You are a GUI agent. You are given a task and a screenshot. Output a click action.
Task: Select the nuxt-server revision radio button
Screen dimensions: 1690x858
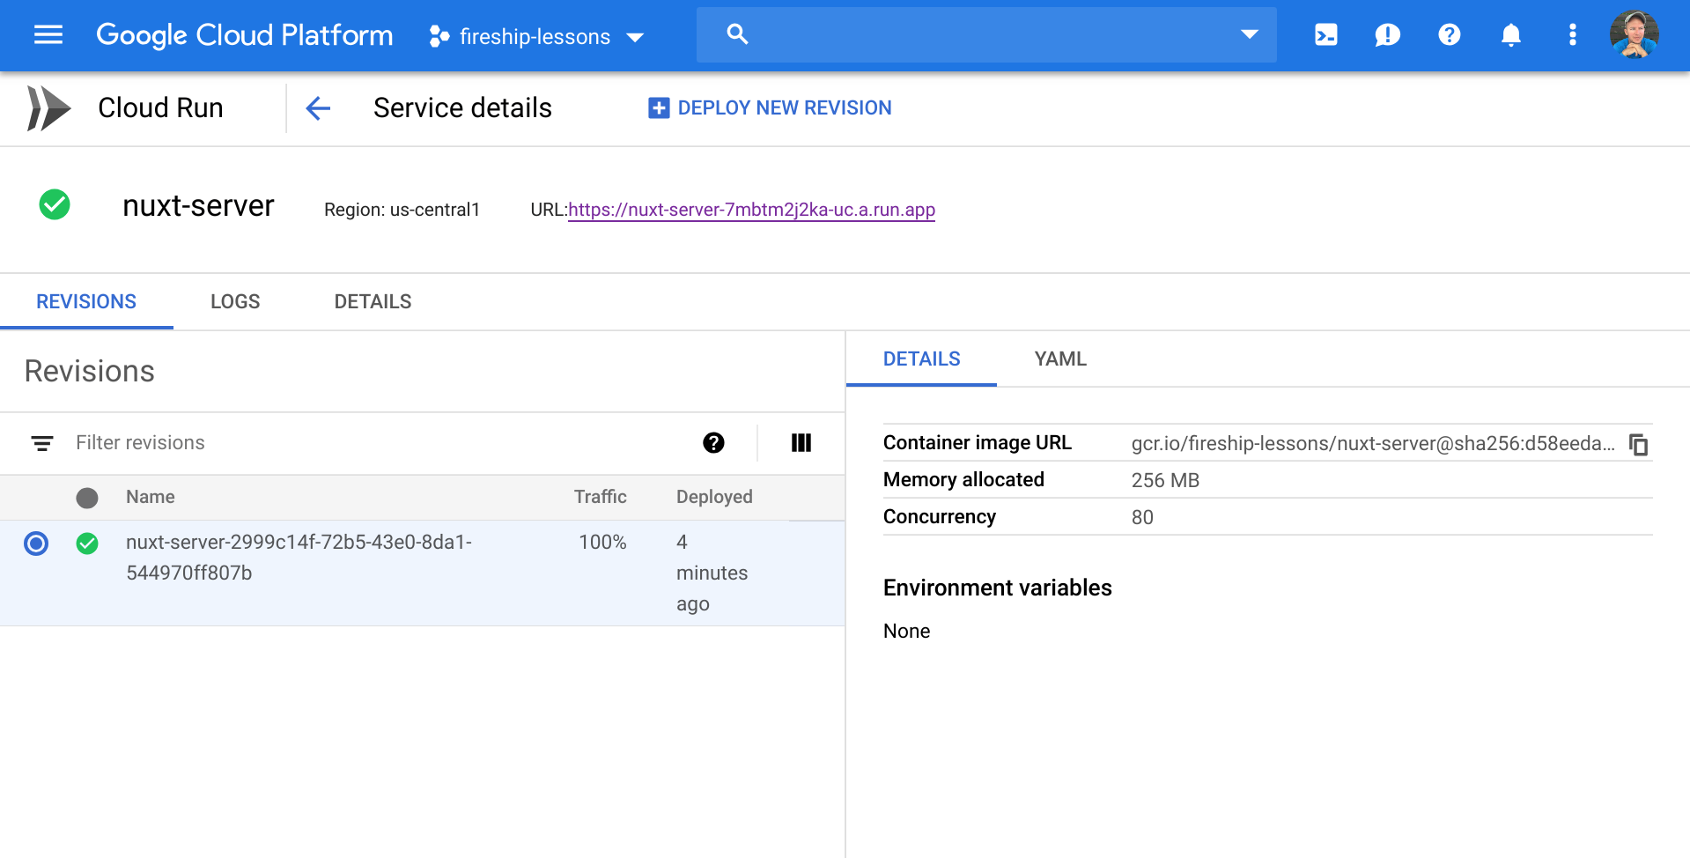coord(36,544)
